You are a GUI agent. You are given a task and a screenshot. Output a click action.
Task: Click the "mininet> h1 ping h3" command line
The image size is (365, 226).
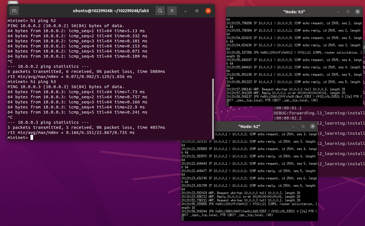[32, 82]
